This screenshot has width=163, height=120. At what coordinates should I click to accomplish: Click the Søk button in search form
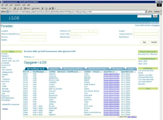tap(144, 42)
